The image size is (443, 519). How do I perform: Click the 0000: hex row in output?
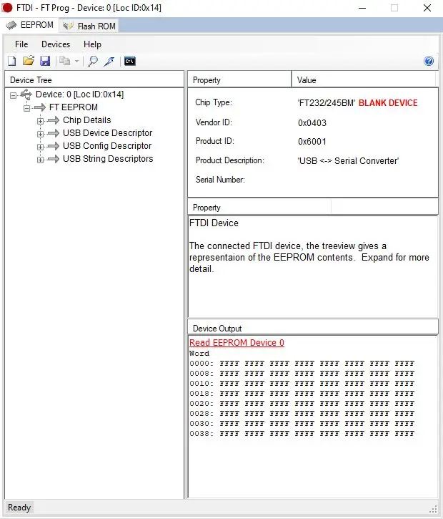tap(302, 364)
